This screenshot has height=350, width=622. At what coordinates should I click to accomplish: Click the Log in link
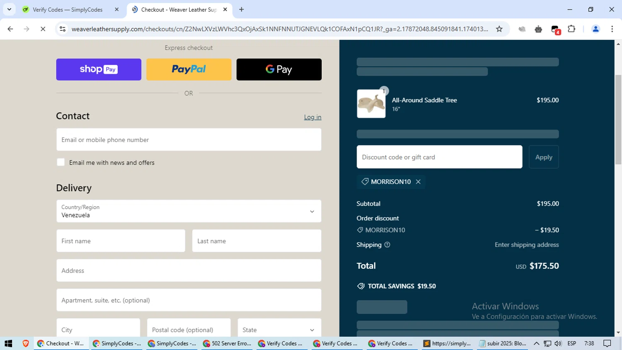pyautogui.click(x=313, y=117)
